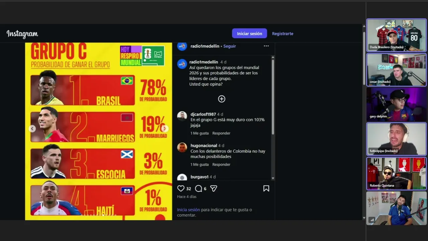The height and width of the screenshot is (241, 428).
Task: Click the Registrarte link
Action: [x=283, y=33]
